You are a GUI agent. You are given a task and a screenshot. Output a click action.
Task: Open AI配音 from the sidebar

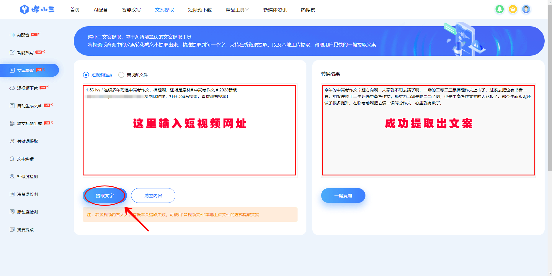coord(23,35)
